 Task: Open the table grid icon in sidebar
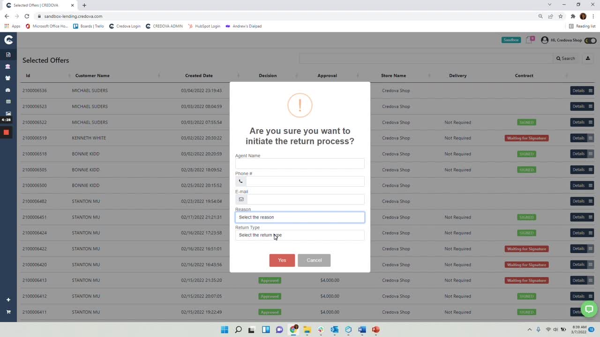8,102
